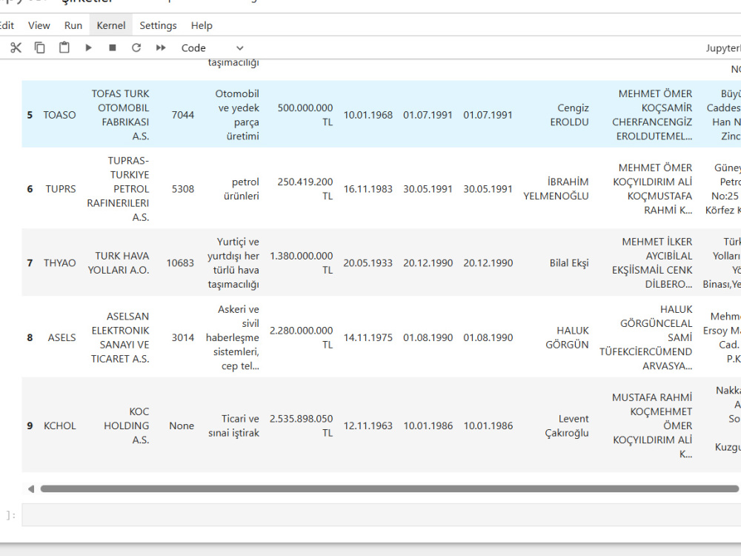Paste cell from clipboard icon

pyautogui.click(x=64, y=47)
